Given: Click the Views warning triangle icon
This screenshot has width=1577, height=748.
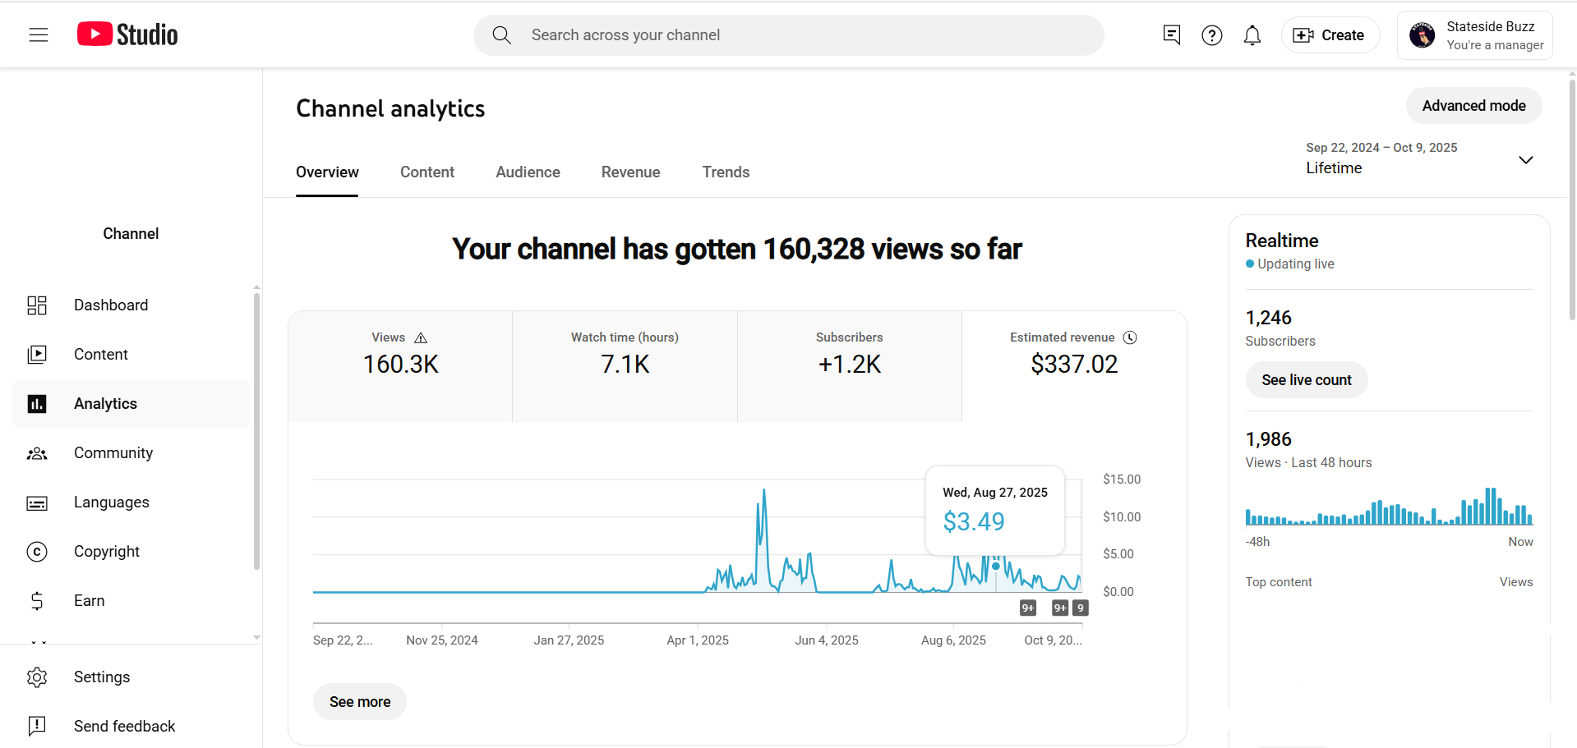Looking at the screenshot, I should coord(421,337).
